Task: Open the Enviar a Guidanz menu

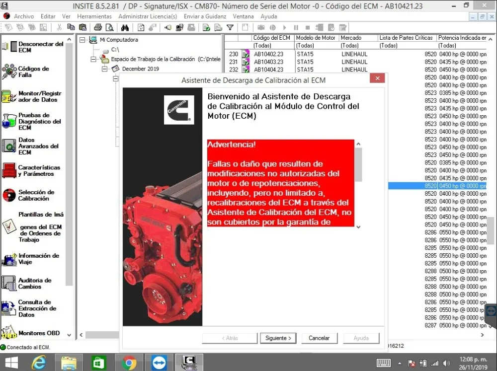Action: pos(205,16)
